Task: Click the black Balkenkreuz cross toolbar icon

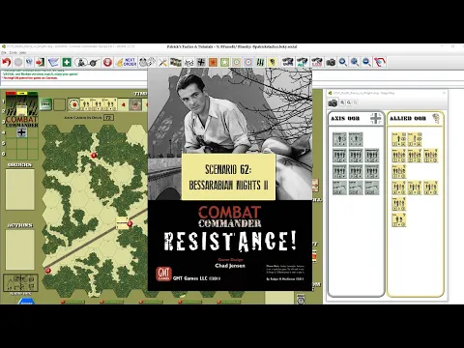Action: [201, 62]
